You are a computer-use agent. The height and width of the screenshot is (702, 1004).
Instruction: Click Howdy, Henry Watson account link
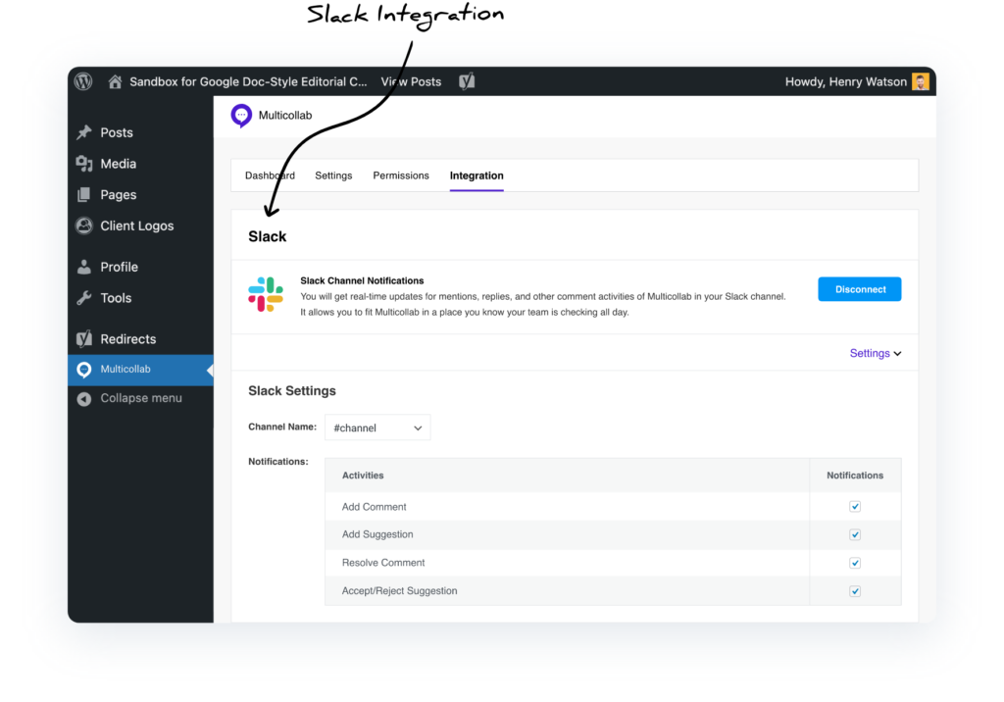pyautogui.click(x=846, y=81)
